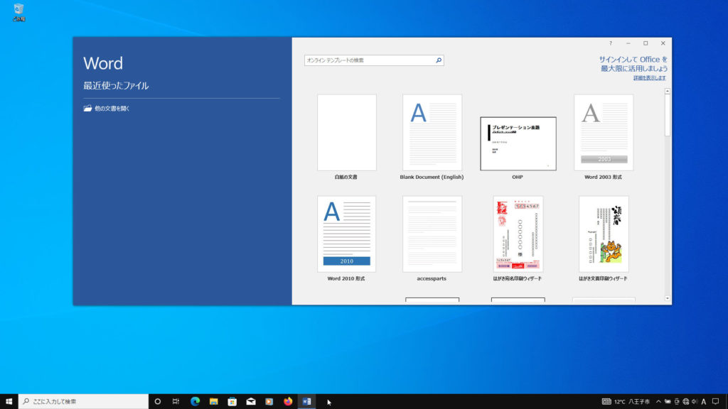Click the template search magnifier icon
Image resolution: width=728 pixels, height=409 pixels.
(439, 61)
